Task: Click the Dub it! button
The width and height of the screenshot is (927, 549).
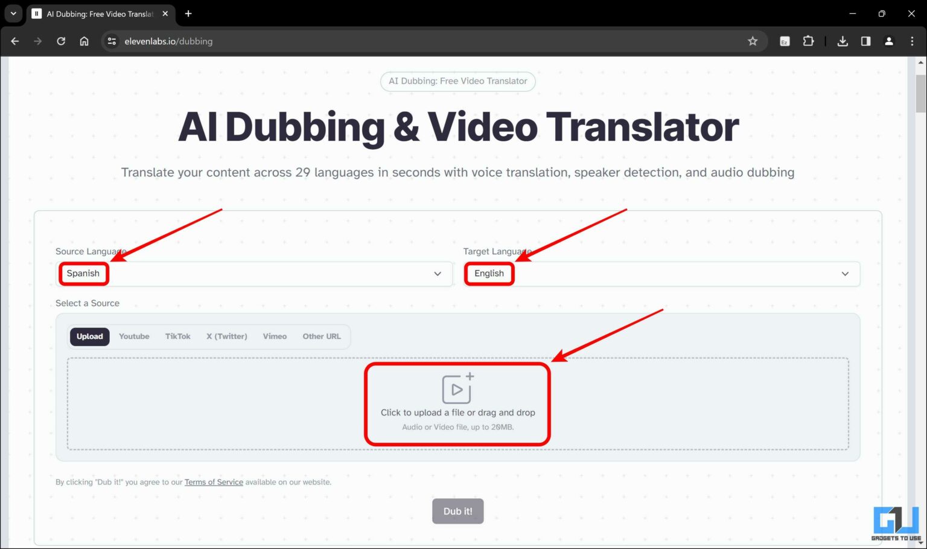Action: click(457, 510)
